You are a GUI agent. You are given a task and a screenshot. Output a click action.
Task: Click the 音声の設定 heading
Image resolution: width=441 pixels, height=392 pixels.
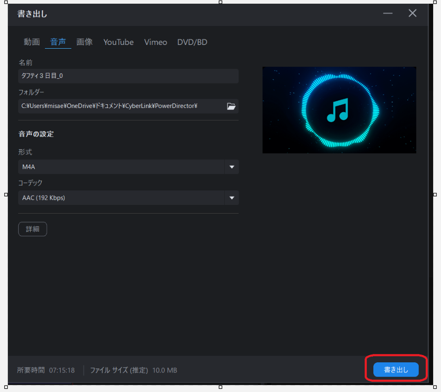pyautogui.click(x=36, y=134)
